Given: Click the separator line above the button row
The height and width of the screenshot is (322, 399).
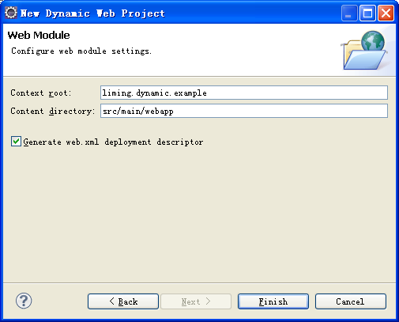Looking at the screenshot, I should [x=199, y=283].
